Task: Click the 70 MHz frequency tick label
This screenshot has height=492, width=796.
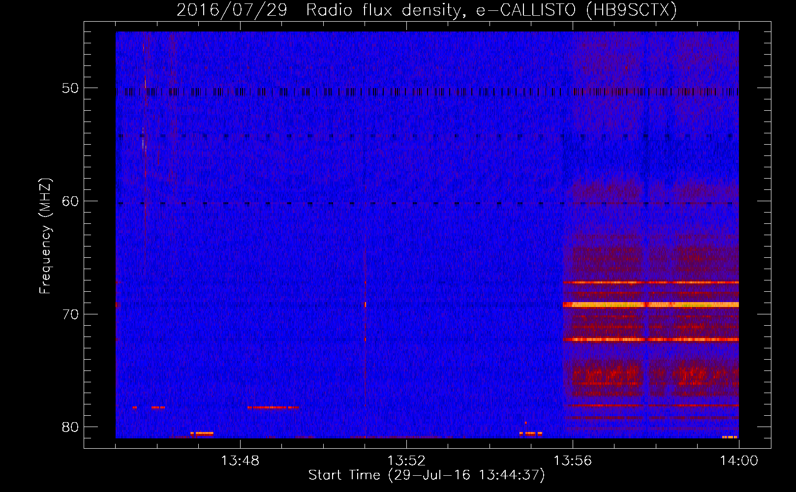Action: (70, 314)
